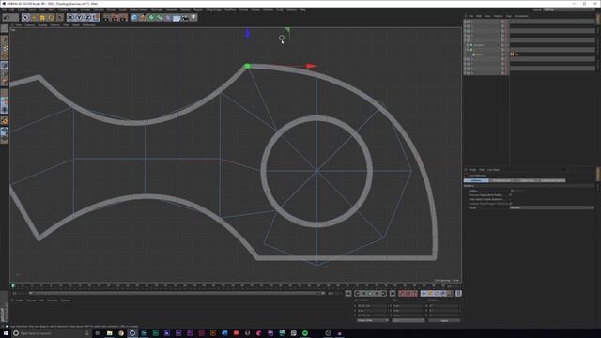
Task: Open the Mode dropdown in tool options
Action: pos(551,207)
